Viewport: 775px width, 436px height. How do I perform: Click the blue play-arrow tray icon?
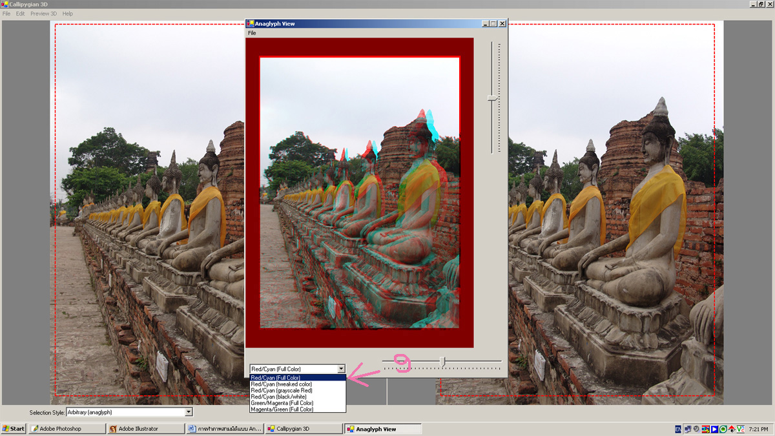point(714,429)
